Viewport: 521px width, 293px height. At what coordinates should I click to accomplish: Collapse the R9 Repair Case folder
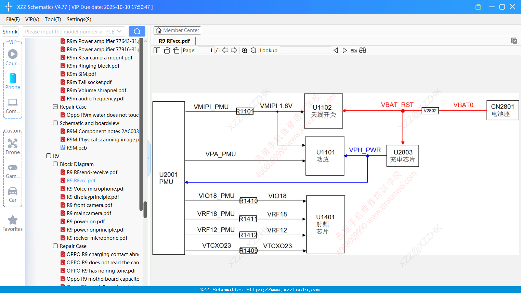(55, 246)
